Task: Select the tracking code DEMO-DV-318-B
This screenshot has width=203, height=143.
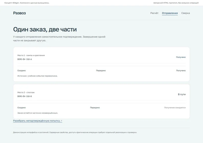Action: click(x=25, y=96)
